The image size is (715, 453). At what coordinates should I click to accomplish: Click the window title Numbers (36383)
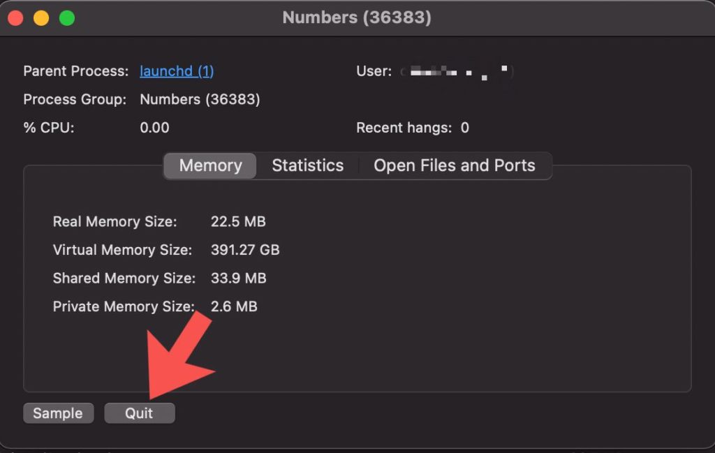click(357, 17)
